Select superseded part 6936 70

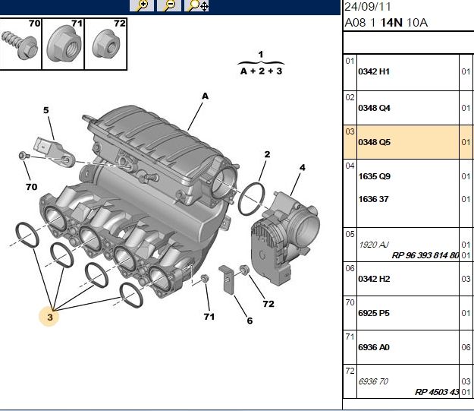(373, 381)
